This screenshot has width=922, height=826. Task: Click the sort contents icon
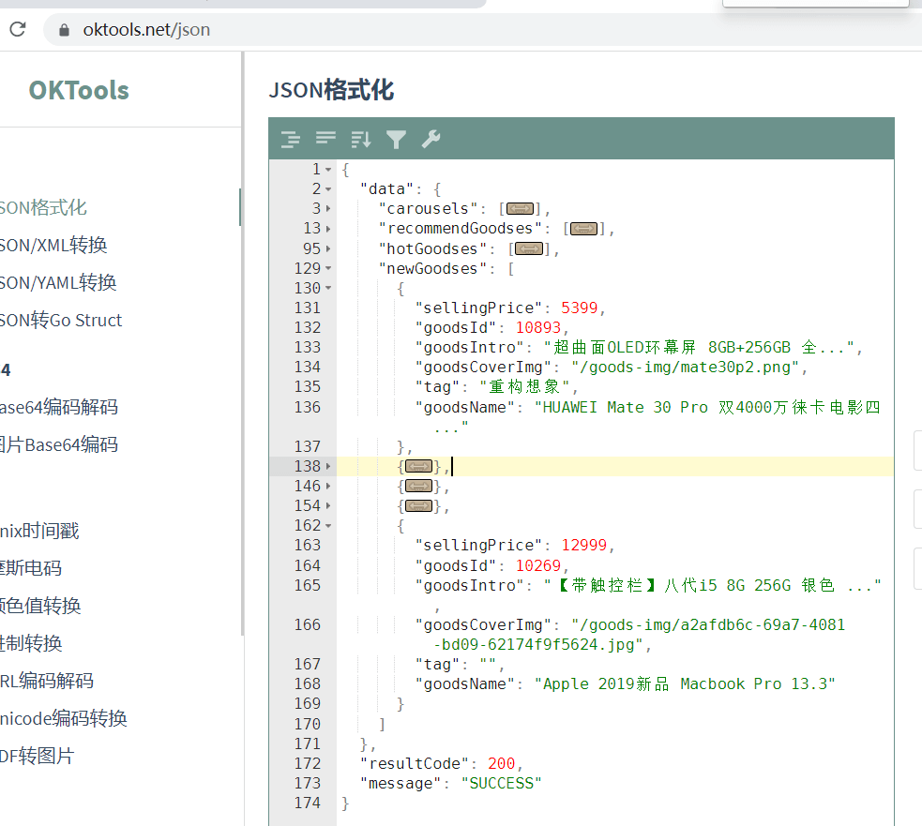(360, 140)
